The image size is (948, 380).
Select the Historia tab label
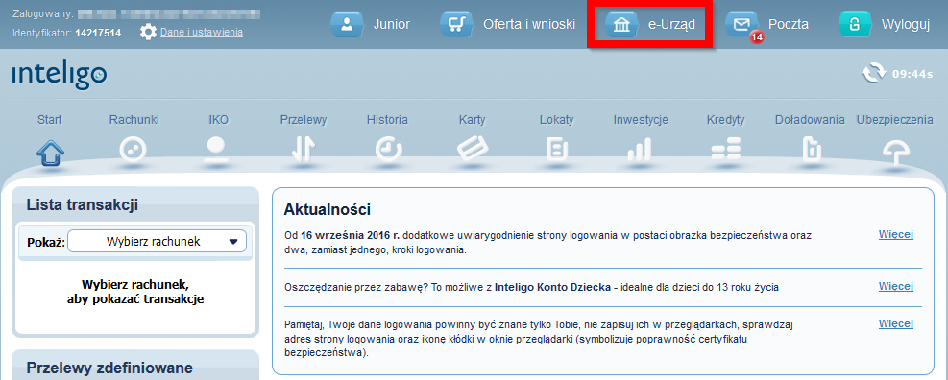pos(387,120)
